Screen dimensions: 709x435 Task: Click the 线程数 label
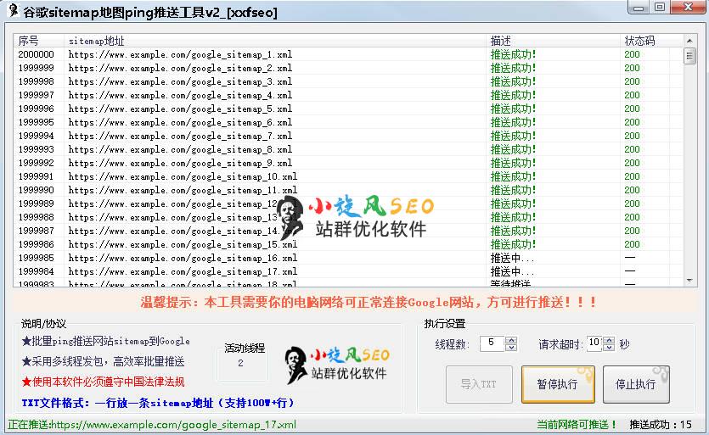pos(453,344)
